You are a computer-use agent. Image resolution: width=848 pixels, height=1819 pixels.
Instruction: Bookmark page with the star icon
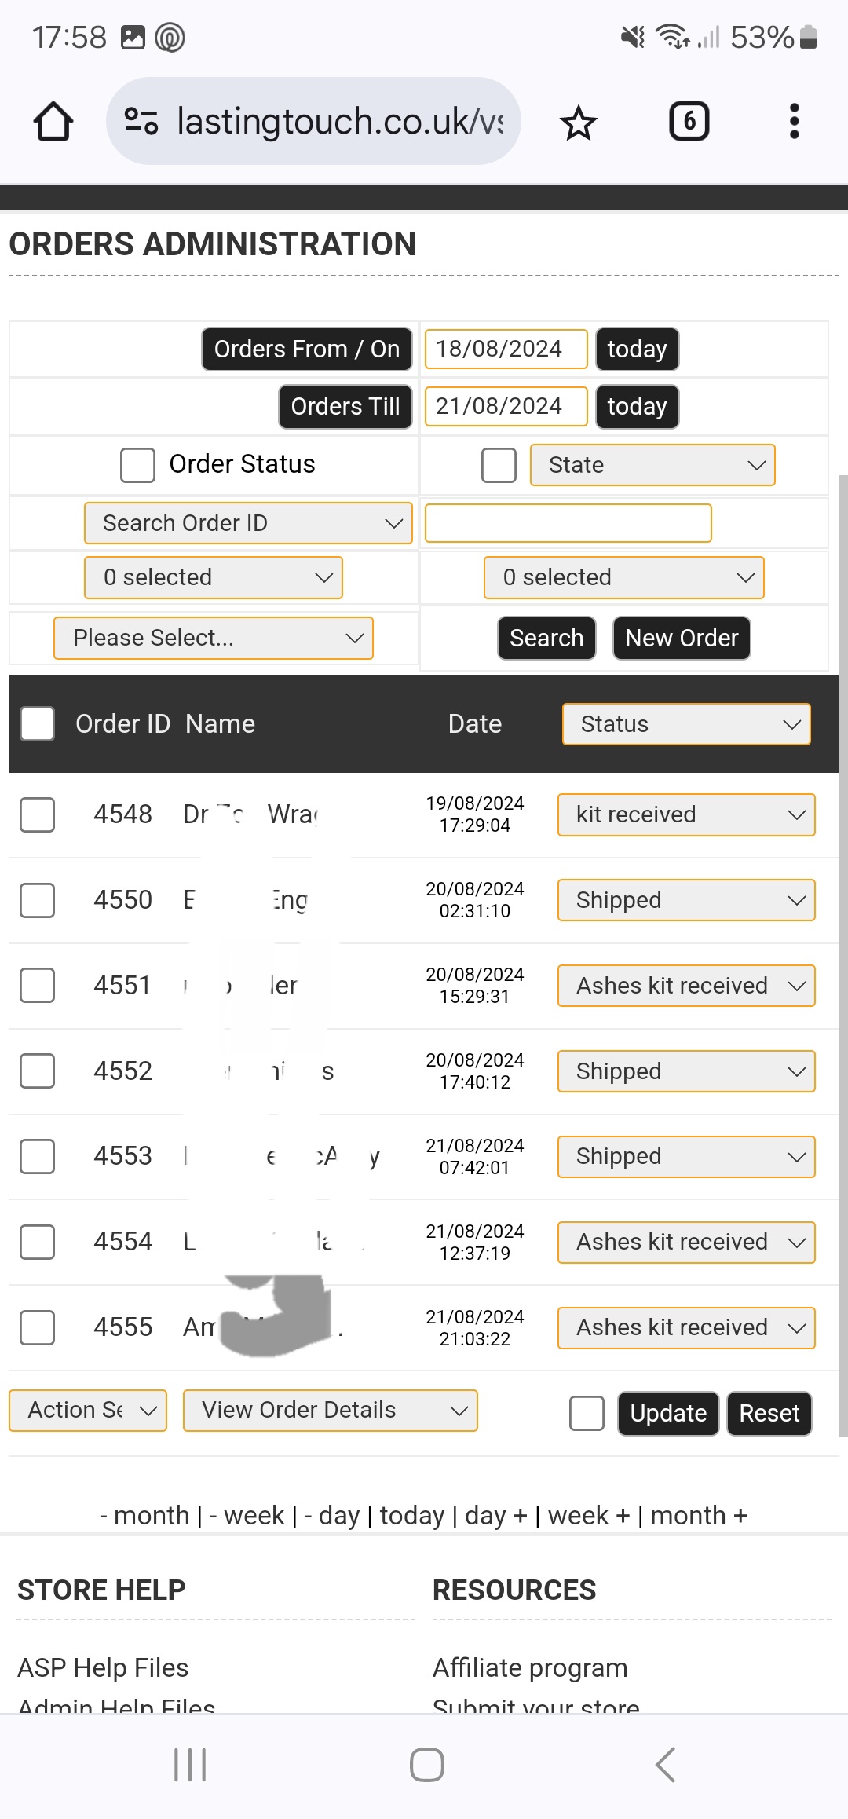[x=579, y=123]
